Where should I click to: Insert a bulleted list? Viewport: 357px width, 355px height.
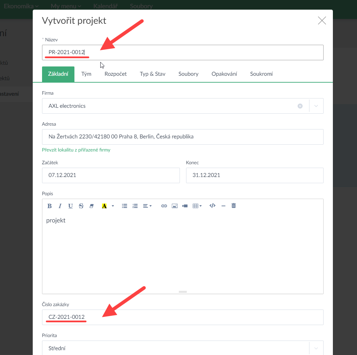[x=124, y=206]
